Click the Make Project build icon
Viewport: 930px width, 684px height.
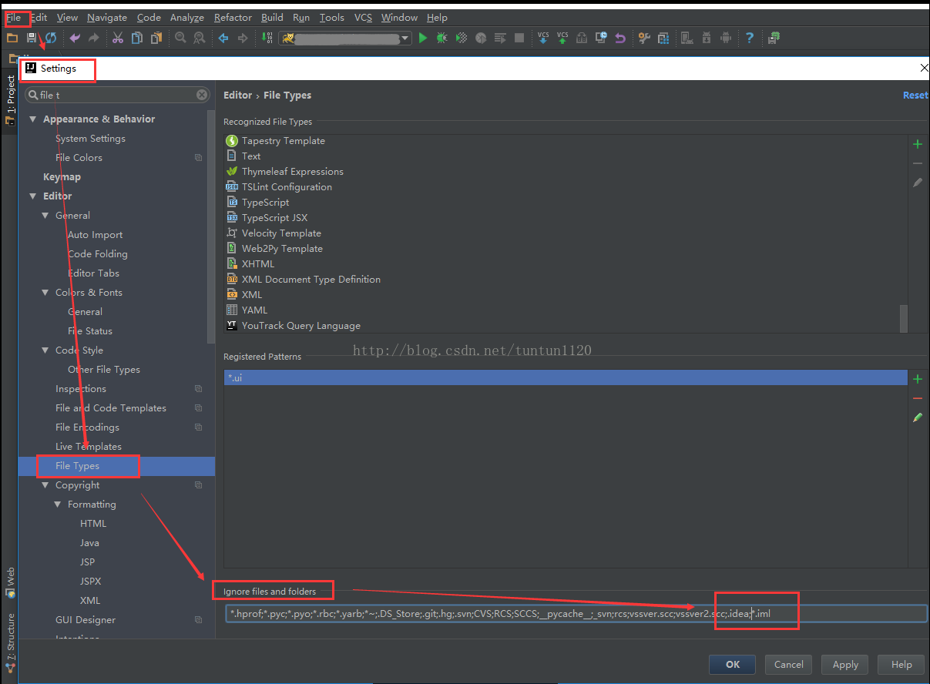[x=267, y=38]
